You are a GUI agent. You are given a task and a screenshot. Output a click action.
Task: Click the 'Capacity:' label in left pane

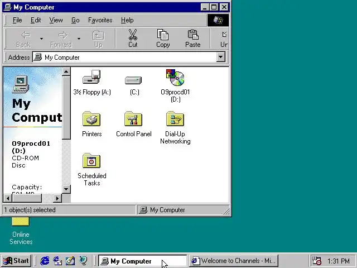pyautogui.click(x=27, y=187)
